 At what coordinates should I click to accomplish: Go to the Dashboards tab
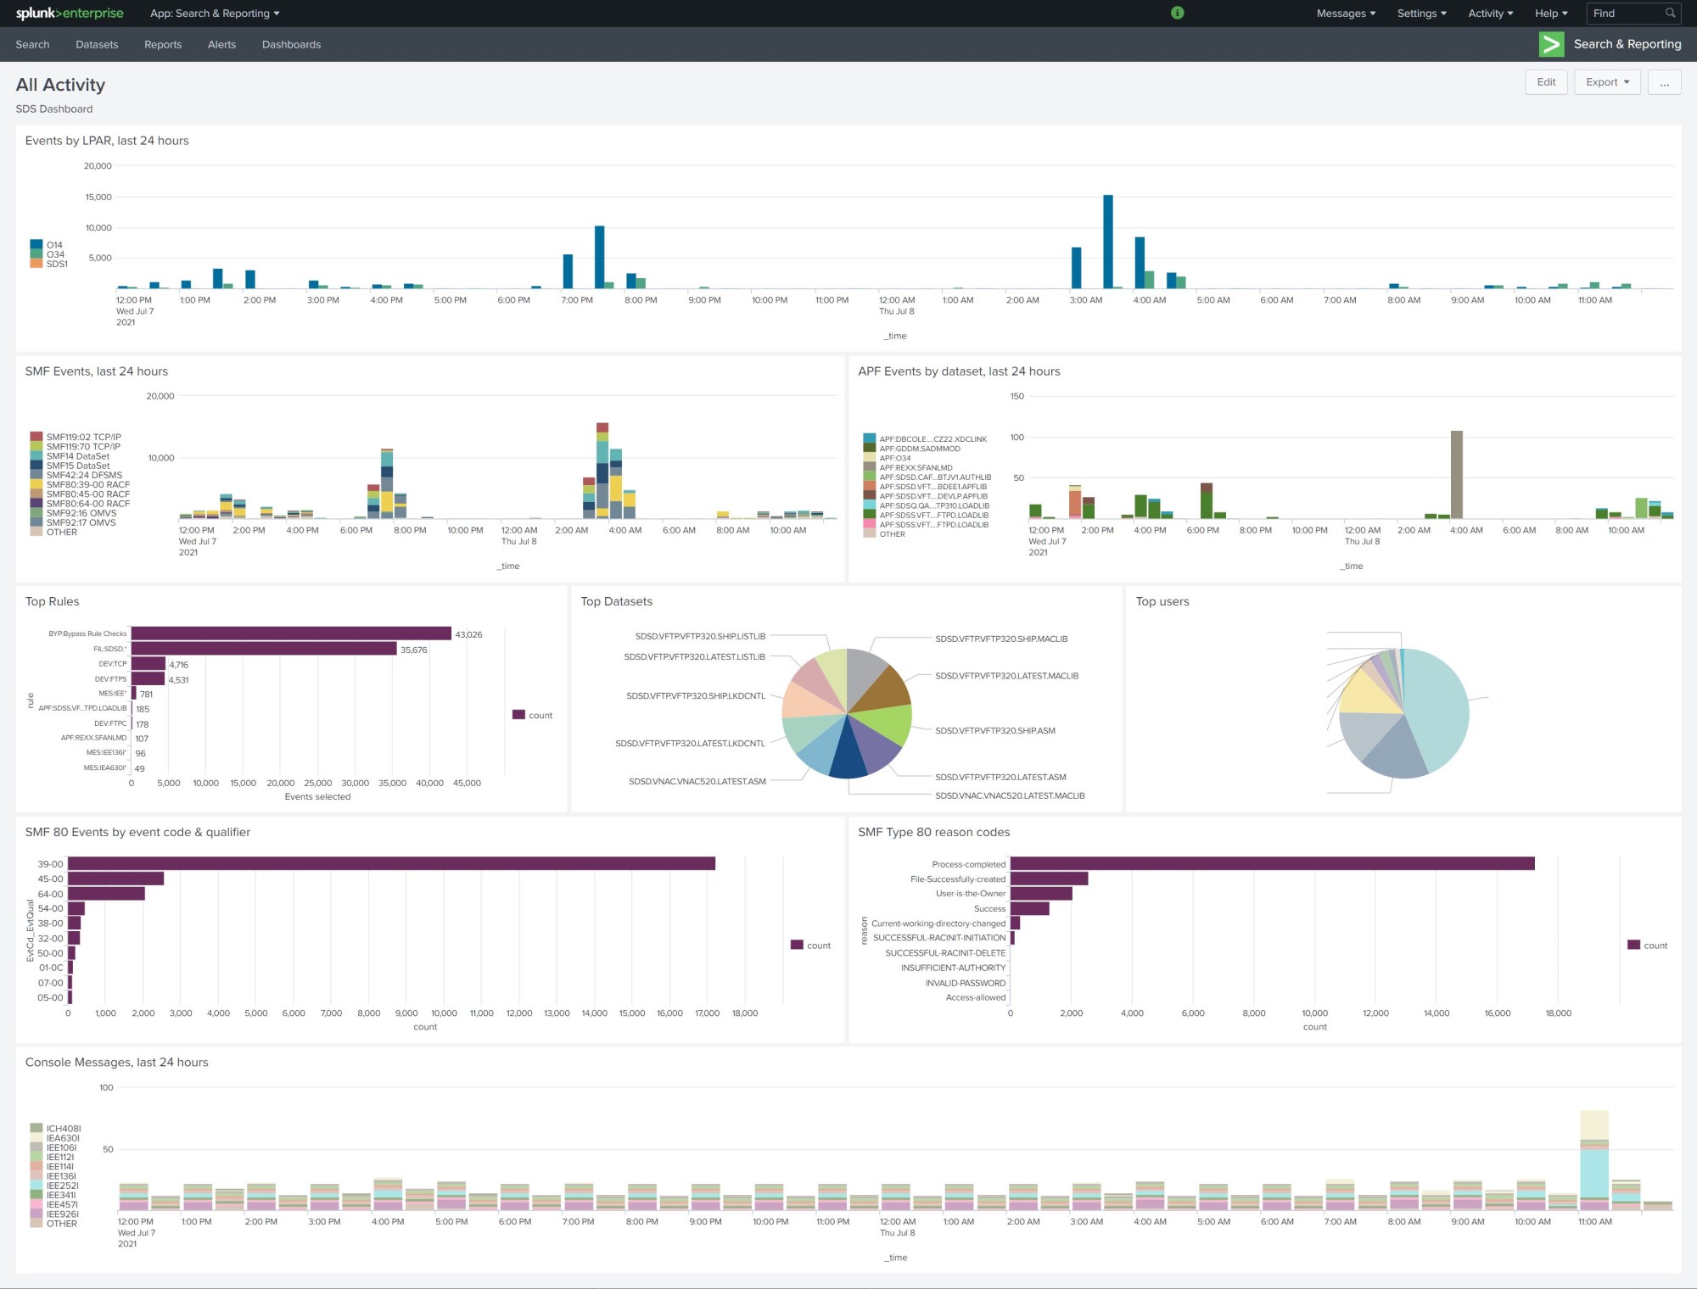pos(291,44)
